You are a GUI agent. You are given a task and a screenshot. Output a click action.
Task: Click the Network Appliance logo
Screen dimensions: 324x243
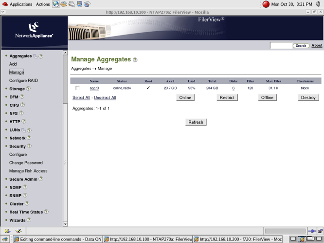34,30
